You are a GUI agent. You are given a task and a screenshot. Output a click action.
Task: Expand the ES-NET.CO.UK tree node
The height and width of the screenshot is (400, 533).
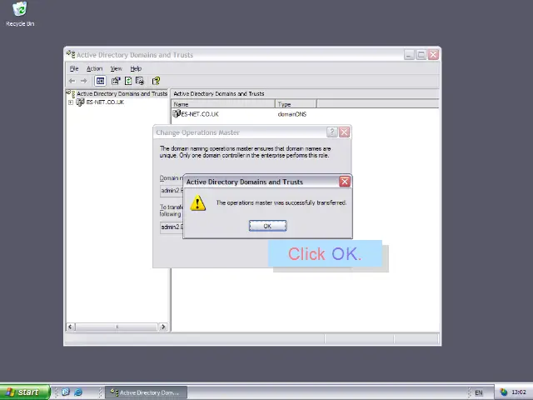click(70, 102)
